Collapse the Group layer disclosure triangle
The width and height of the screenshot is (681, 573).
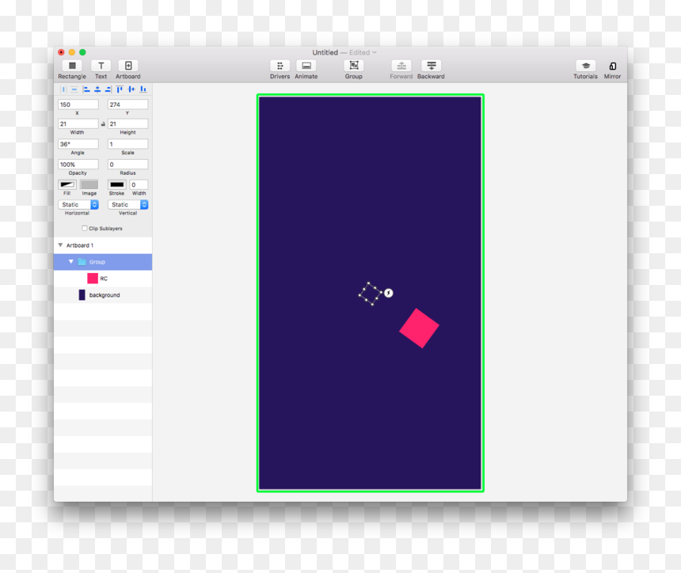(71, 262)
